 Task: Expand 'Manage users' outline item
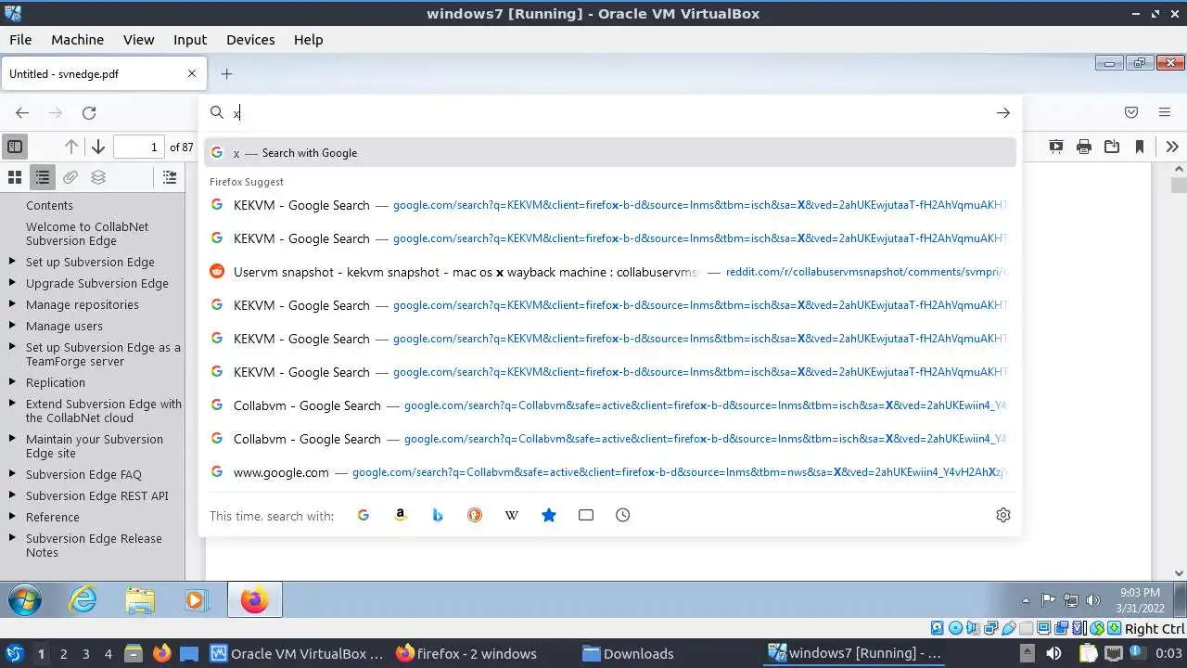(12, 326)
